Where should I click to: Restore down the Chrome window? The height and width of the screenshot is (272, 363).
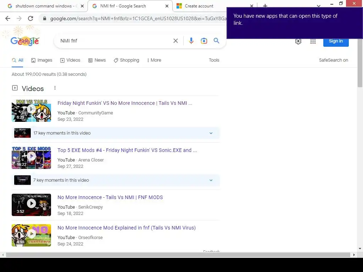341,4
